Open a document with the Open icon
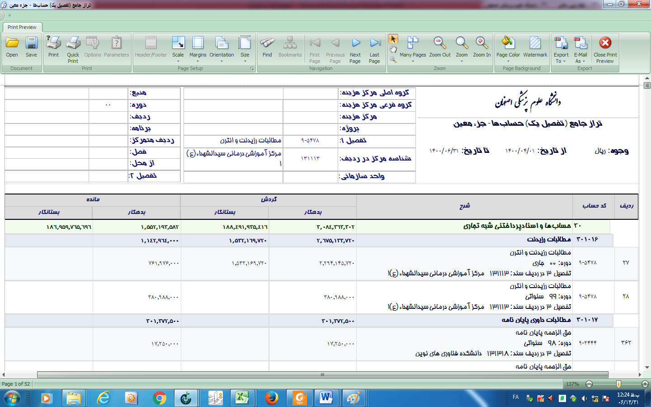The width and height of the screenshot is (651, 407). tap(12, 47)
